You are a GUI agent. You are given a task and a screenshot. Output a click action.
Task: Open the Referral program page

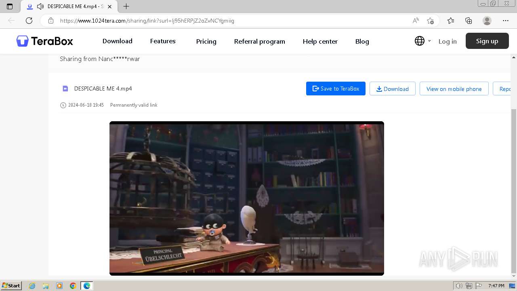coord(259,41)
